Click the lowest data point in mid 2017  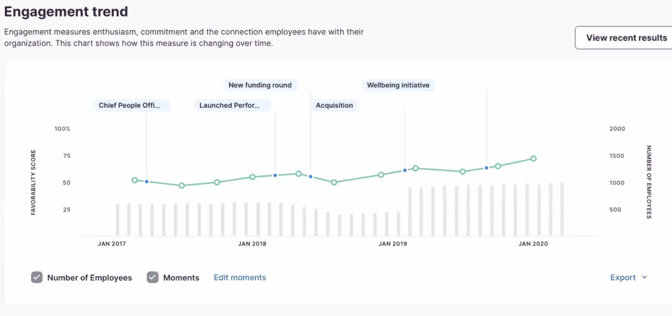(x=181, y=186)
